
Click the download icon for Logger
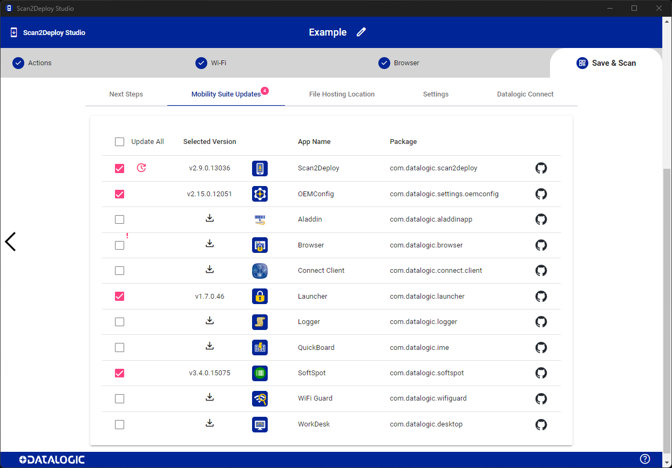(210, 320)
